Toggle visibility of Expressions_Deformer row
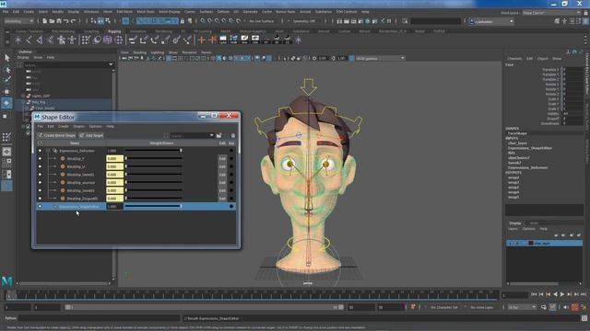This screenshot has width=590, height=331. click(40, 151)
